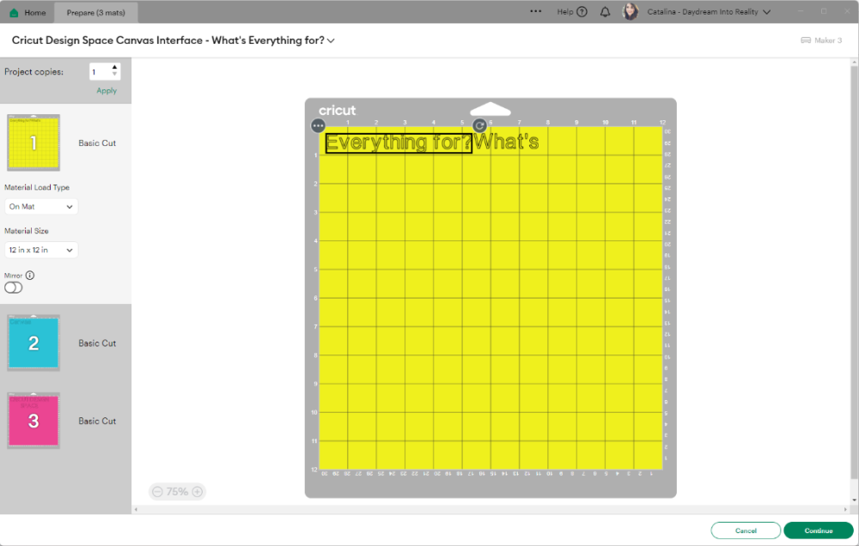Viewport: 859px width, 546px height.
Task: Select mat 1 yellow thumbnail
Action: coord(34,143)
